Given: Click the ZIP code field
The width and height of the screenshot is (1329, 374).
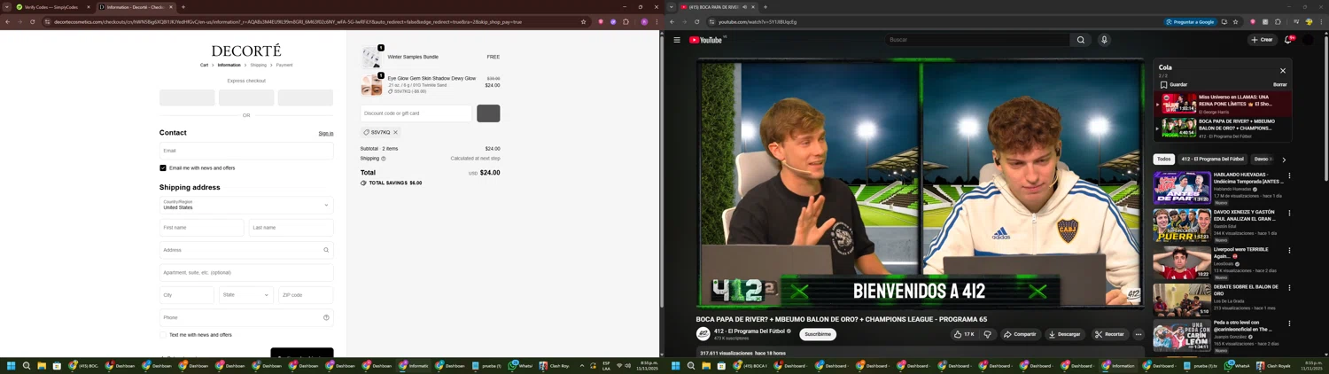Looking at the screenshot, I should 306,295.
